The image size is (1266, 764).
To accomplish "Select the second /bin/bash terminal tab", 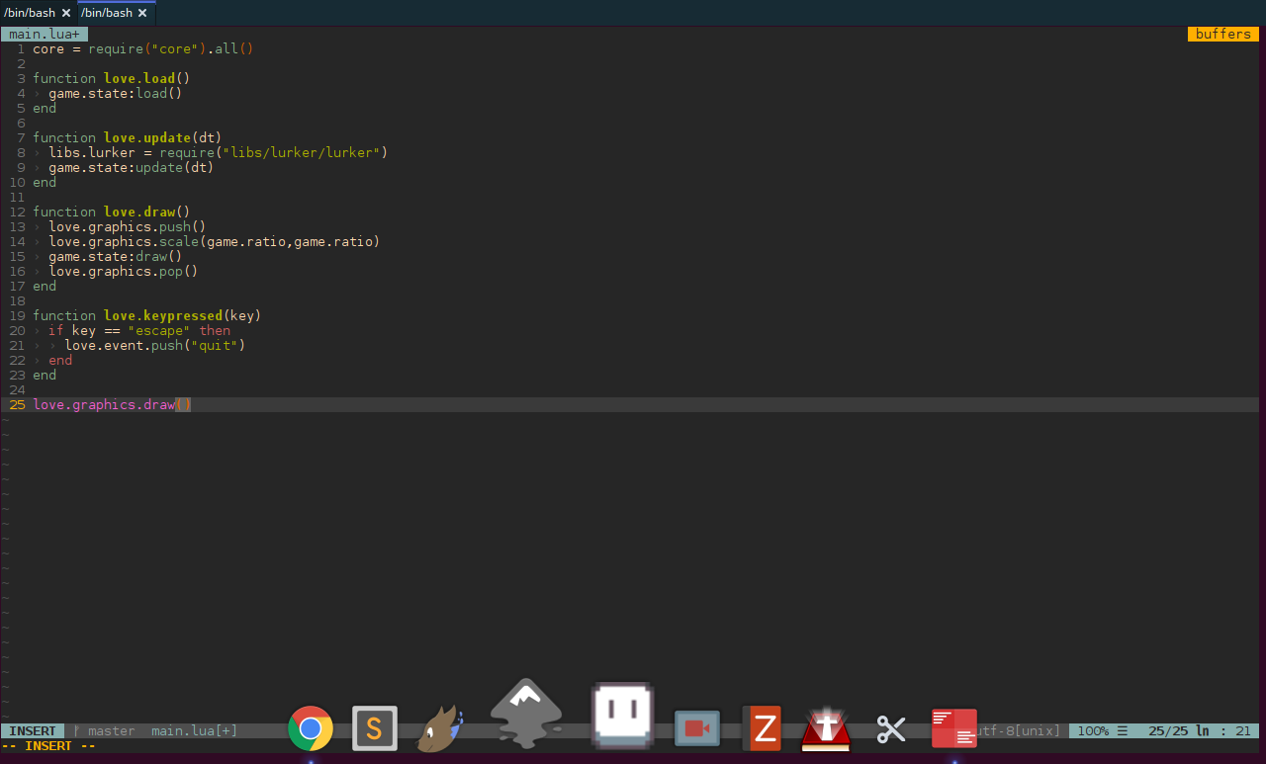I will click(107, 13).
